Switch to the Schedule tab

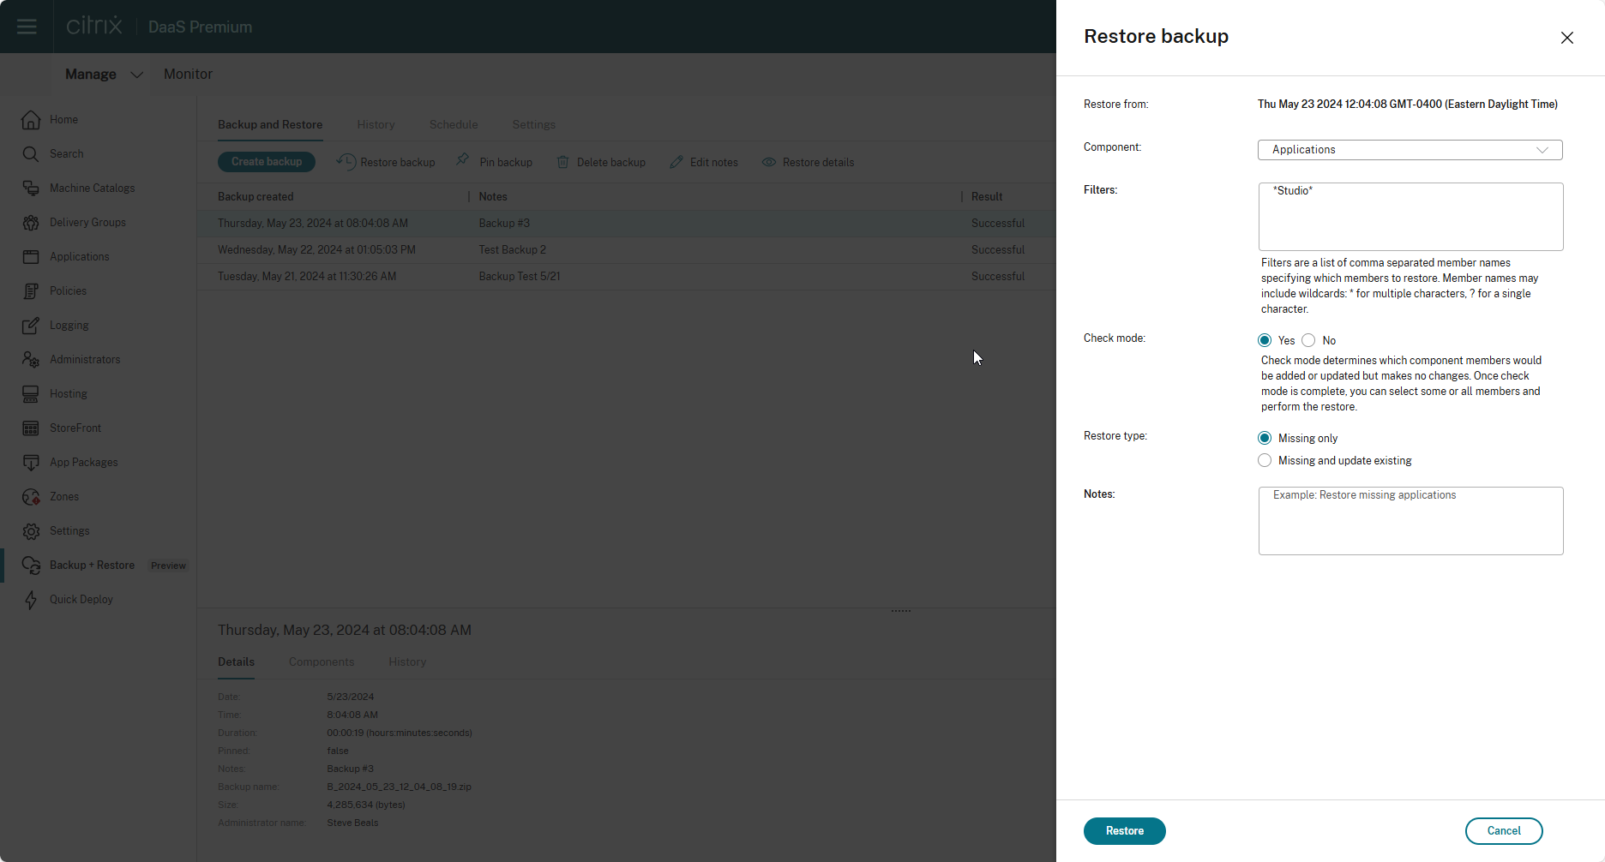coord(454,124)
